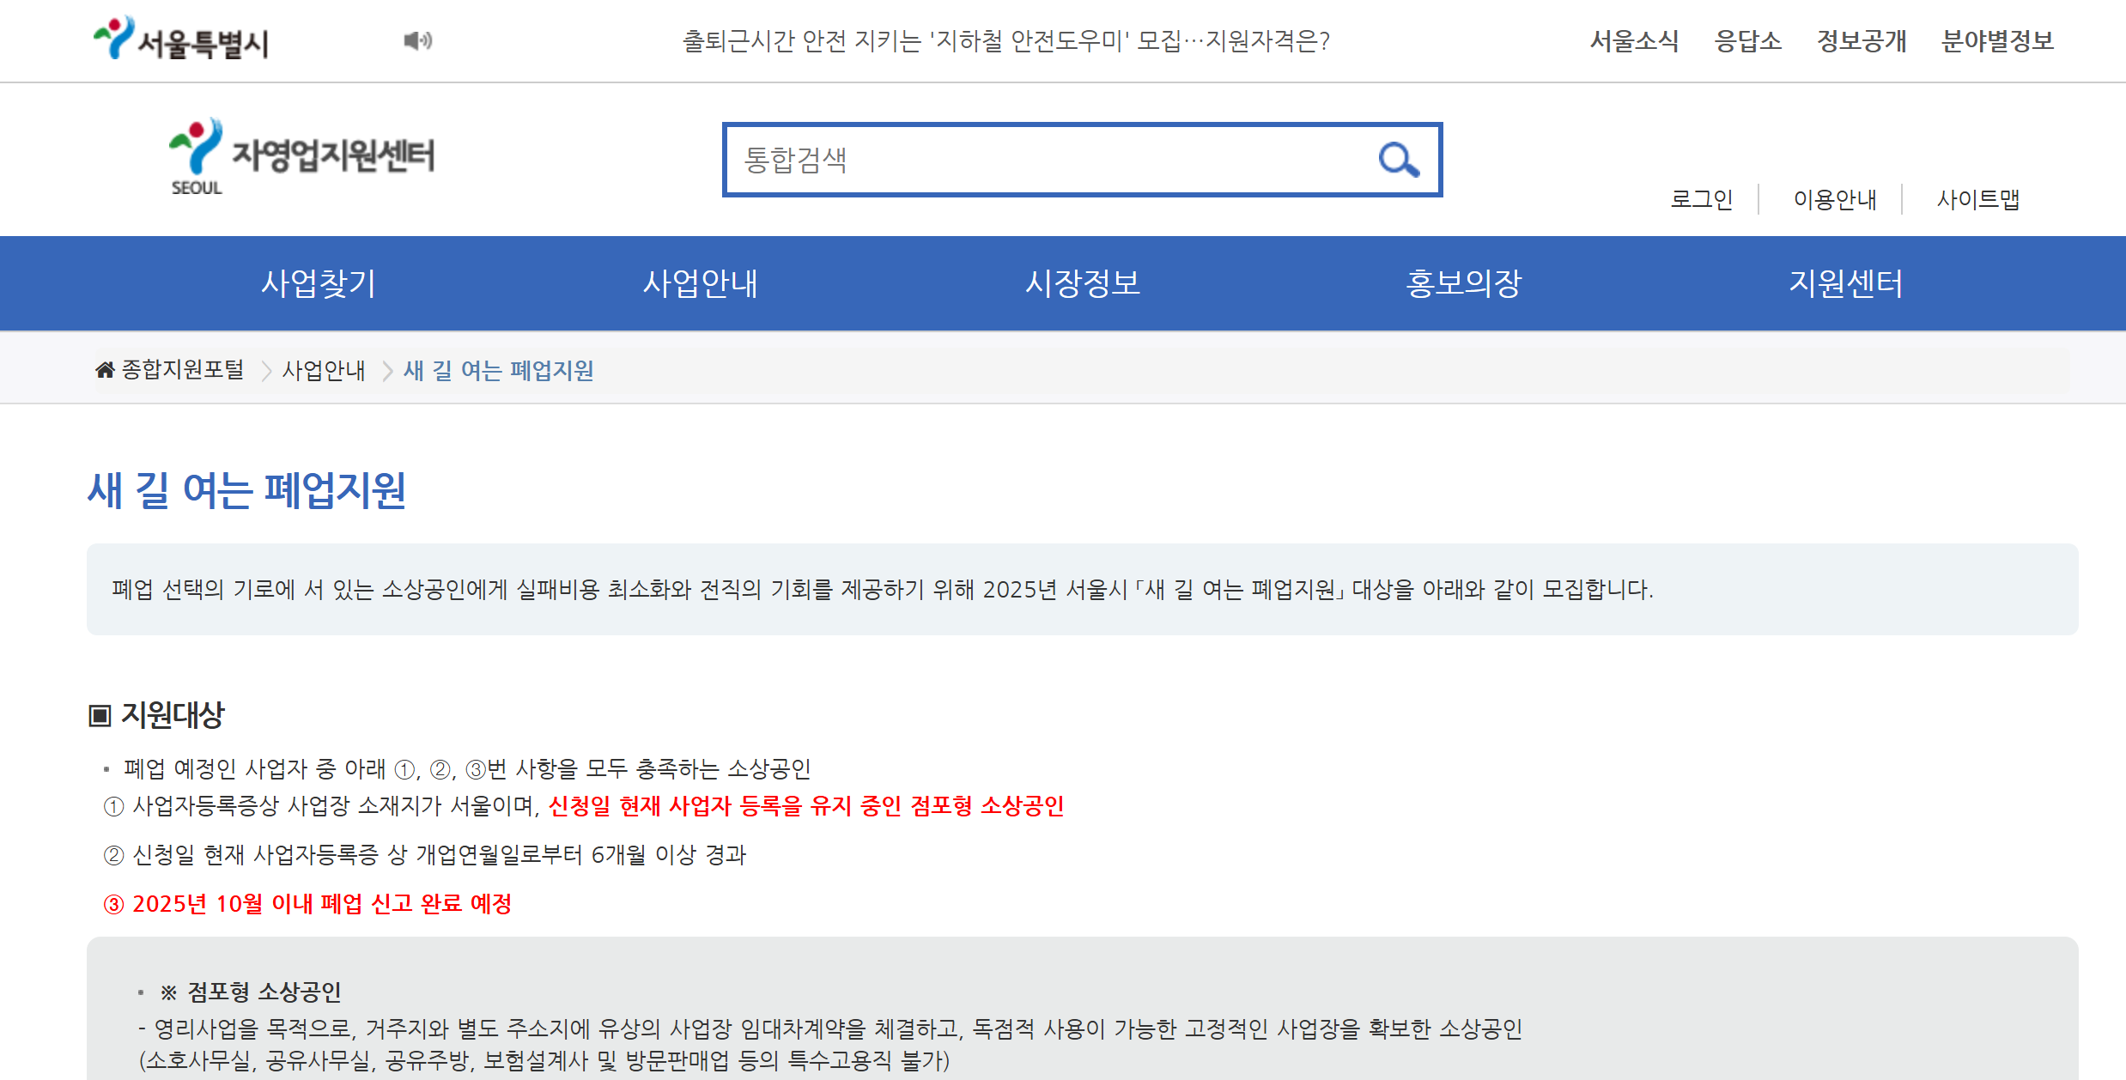Open the 이용안내 page

point(1834,199)
